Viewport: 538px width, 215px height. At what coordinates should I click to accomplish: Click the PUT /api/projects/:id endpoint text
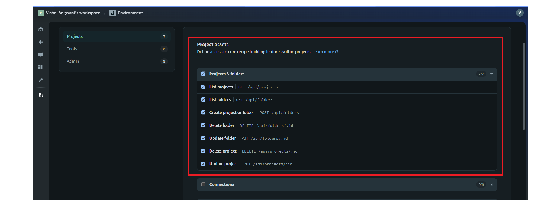(x=268, y=164)
